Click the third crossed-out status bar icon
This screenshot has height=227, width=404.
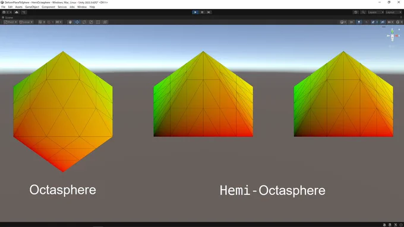point(396,225)
